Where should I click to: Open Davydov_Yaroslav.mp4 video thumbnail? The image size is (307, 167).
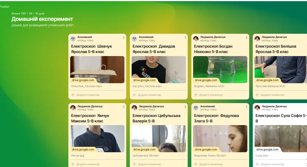click(x=159, y=70)
